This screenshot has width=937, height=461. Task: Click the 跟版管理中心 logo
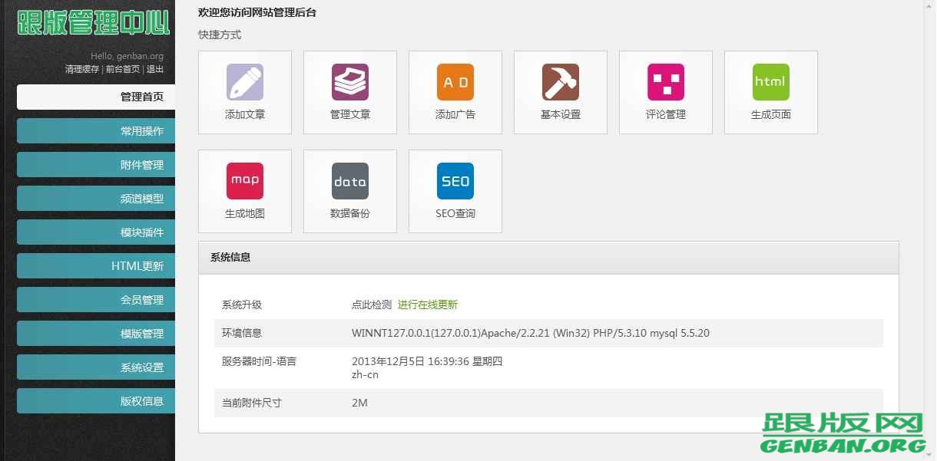tap(92, 23)
